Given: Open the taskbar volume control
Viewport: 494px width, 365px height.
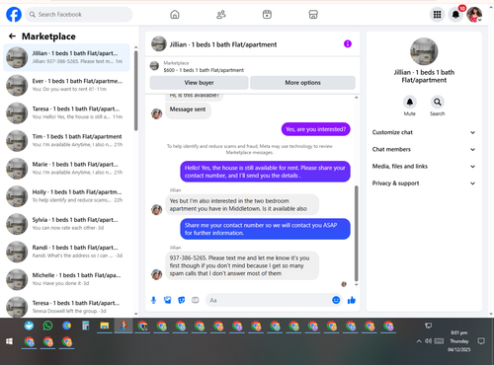Looking at the screenshot, I should click(428, 341).
